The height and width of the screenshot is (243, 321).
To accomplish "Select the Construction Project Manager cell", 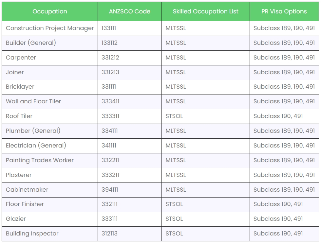I will click(x=50, y=28).
